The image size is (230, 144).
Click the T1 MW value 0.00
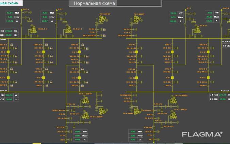(78, 131)
